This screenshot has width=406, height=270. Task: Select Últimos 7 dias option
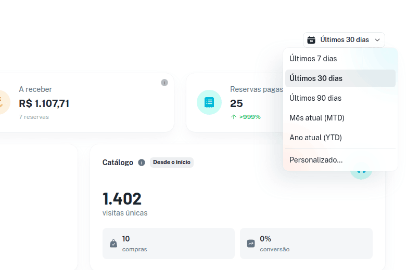click(340, 59)
